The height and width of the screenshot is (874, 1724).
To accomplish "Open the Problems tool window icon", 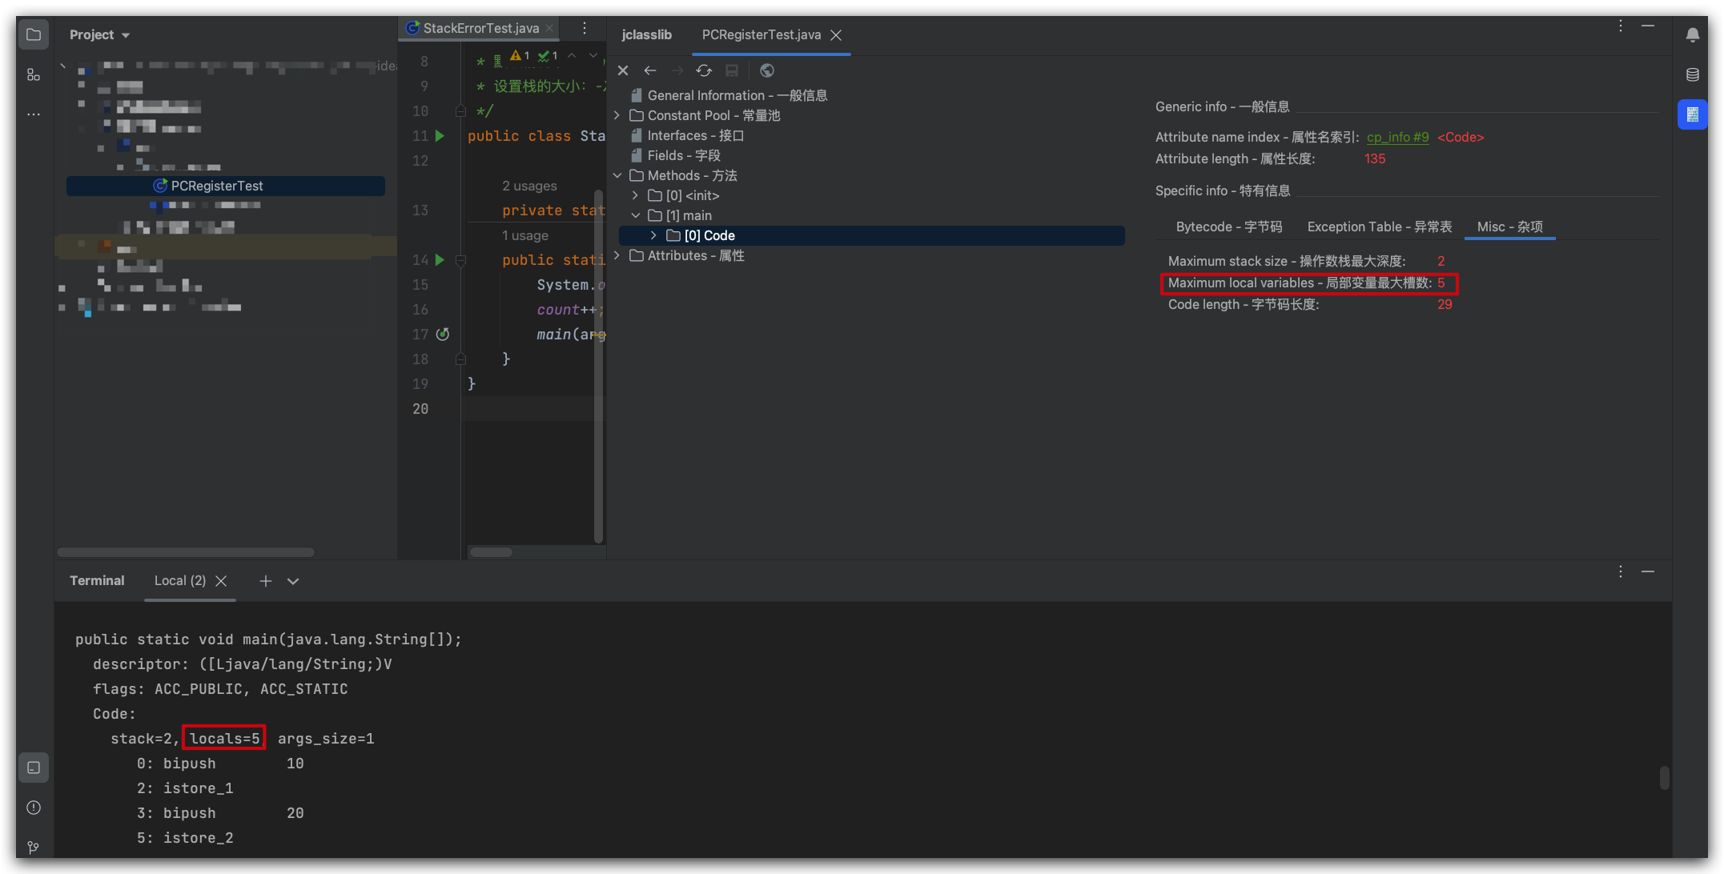I will (33, 808).
